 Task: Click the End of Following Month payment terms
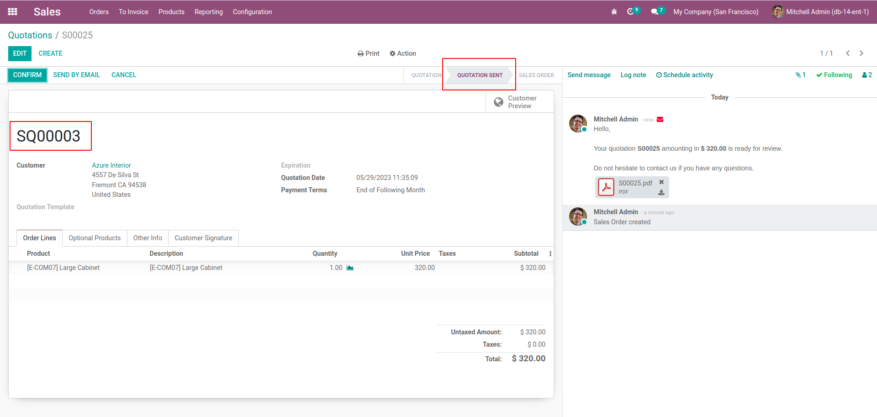[391, 190]
